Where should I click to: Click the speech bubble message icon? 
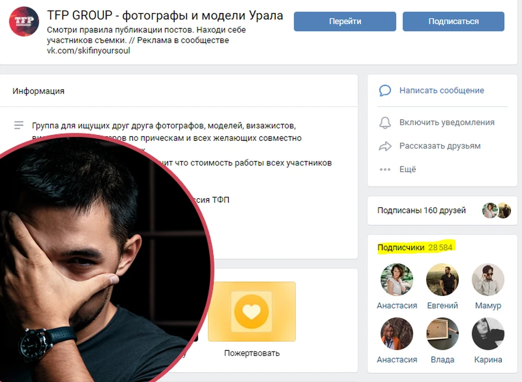click(385, 90)
